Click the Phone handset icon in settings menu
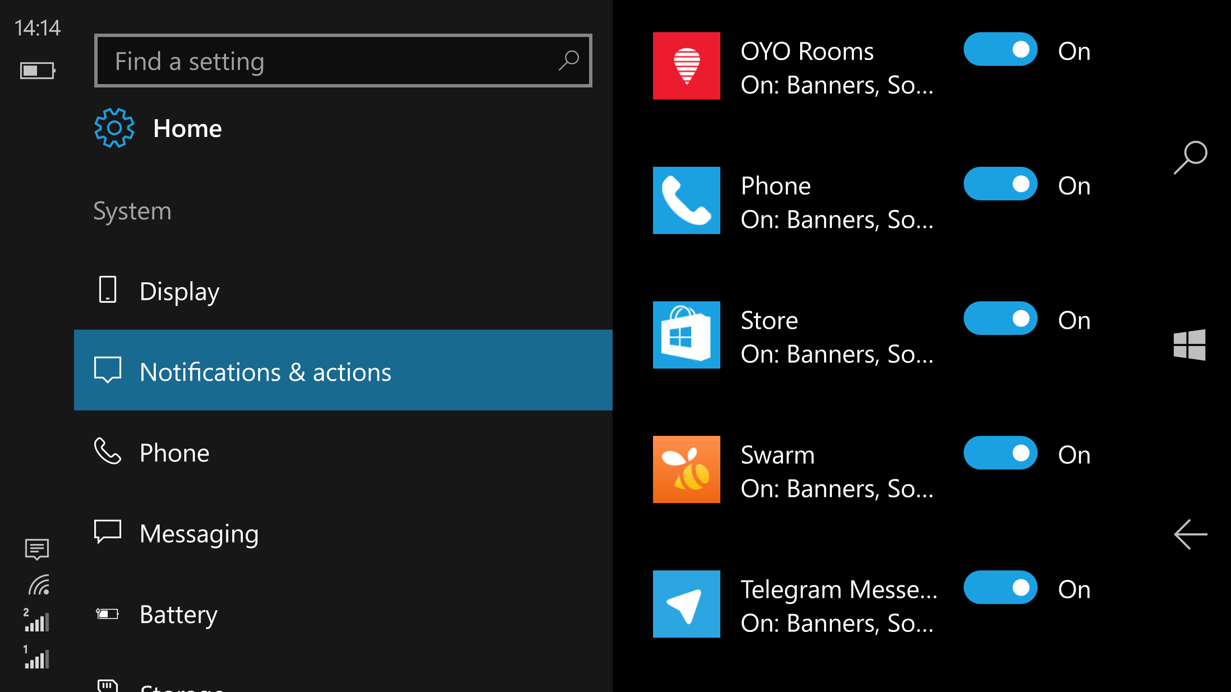 pyautogui.click(x=107, y=451)
